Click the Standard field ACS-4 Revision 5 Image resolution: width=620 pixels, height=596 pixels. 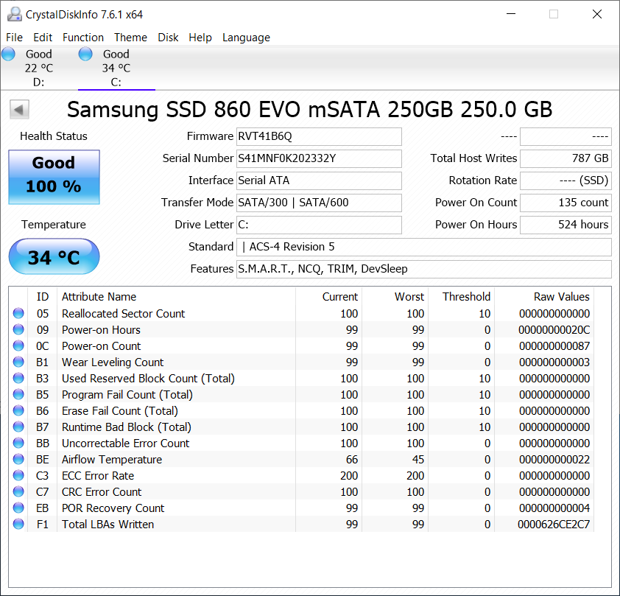(424, 248)
